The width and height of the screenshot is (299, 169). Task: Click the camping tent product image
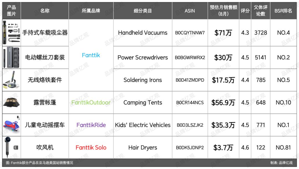[11, 102]
